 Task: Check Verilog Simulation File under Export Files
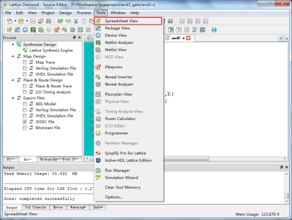(x=25, y=110)
